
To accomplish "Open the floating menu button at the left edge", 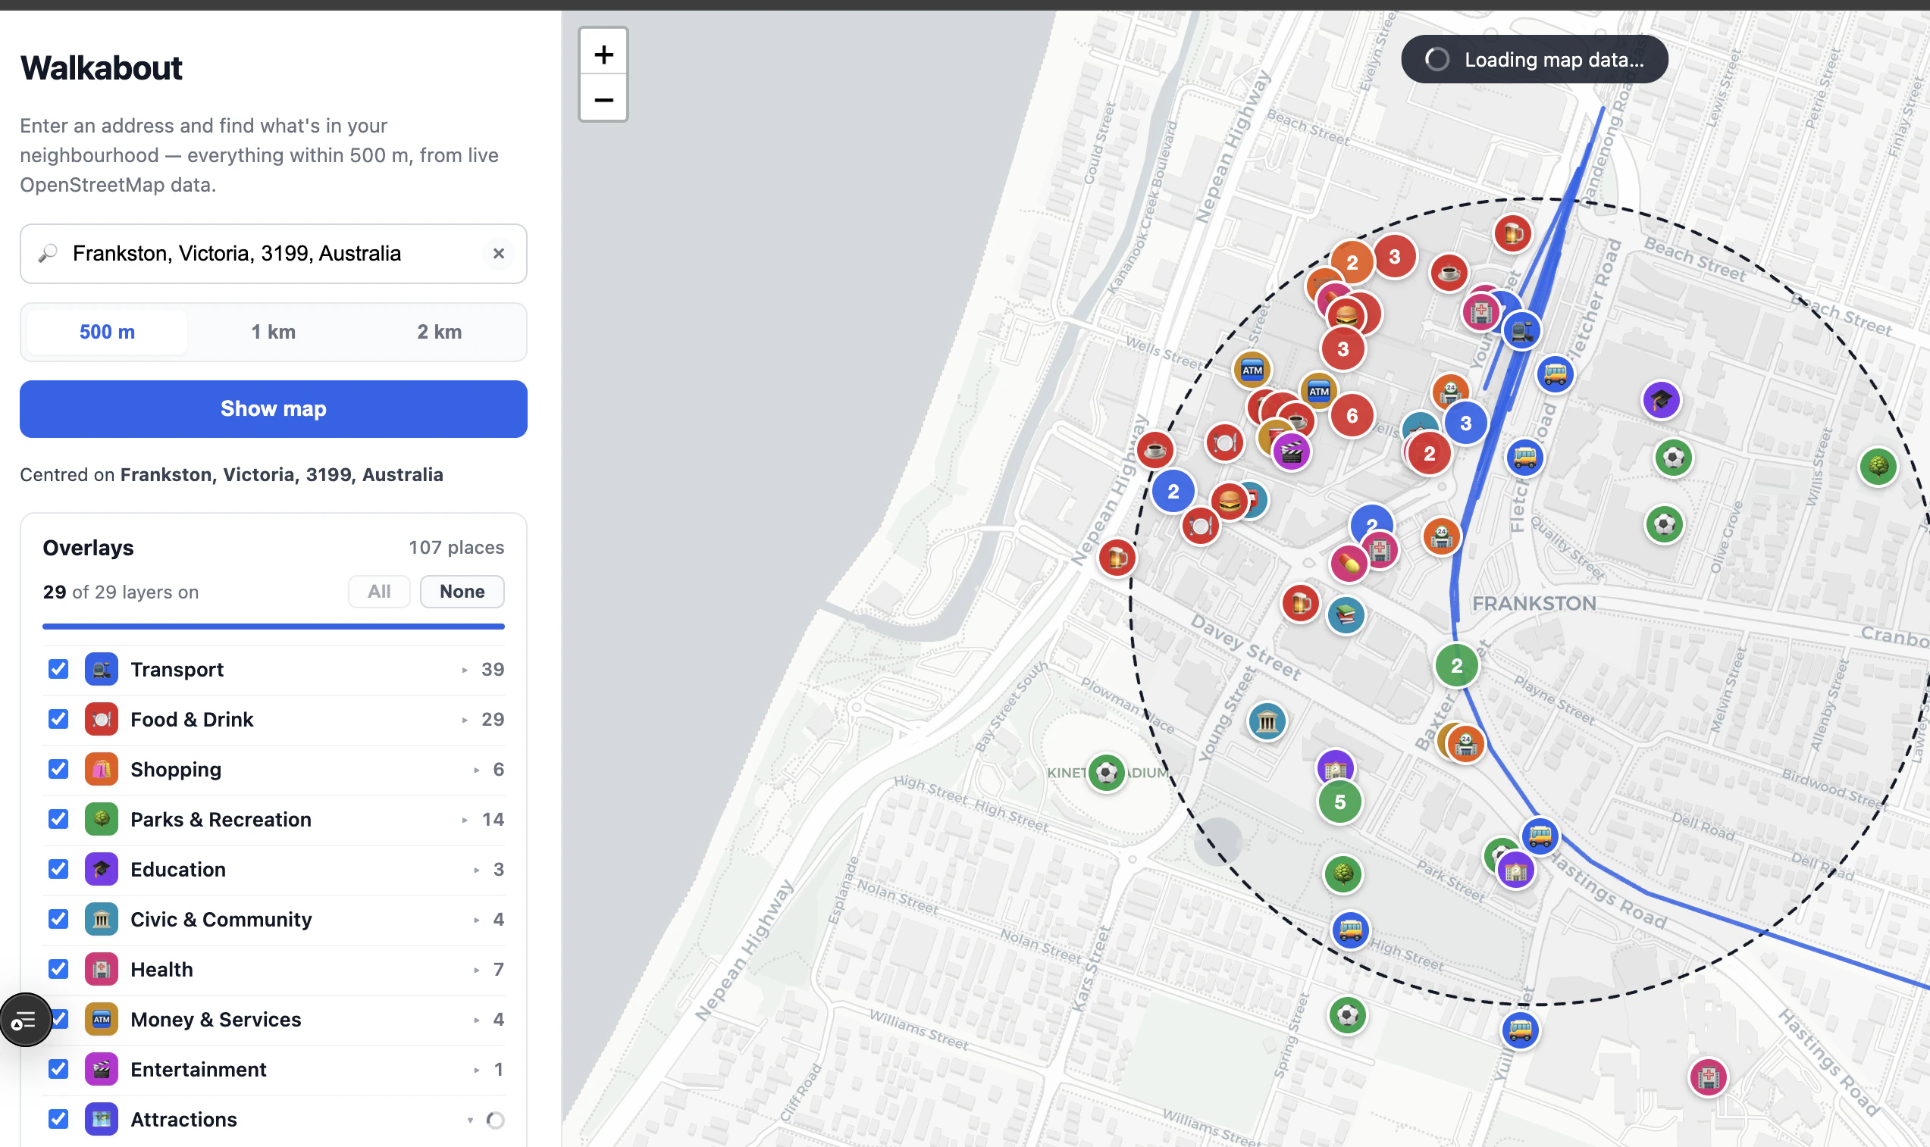I will pos(26,1020).
